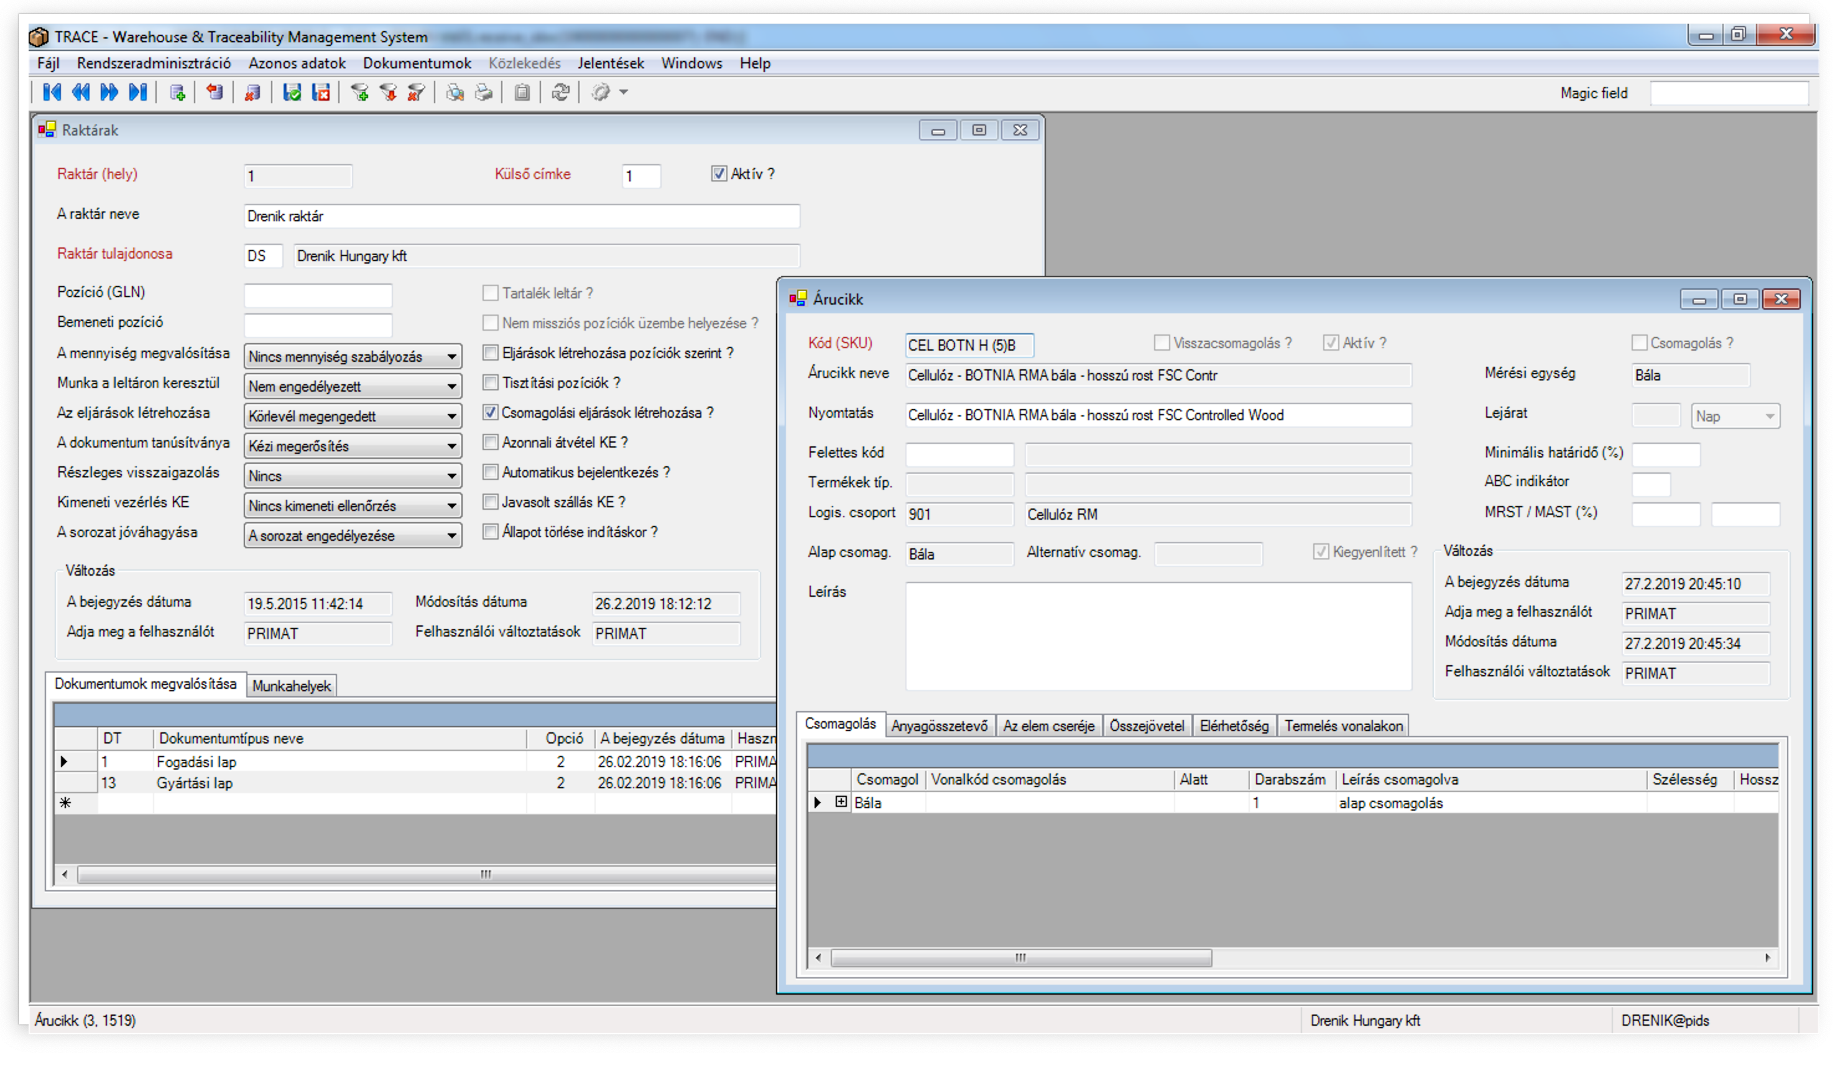The width and height of the screenshot is (1848, 1068).
Task: Go to the previous record
Action: pos(81,93)
